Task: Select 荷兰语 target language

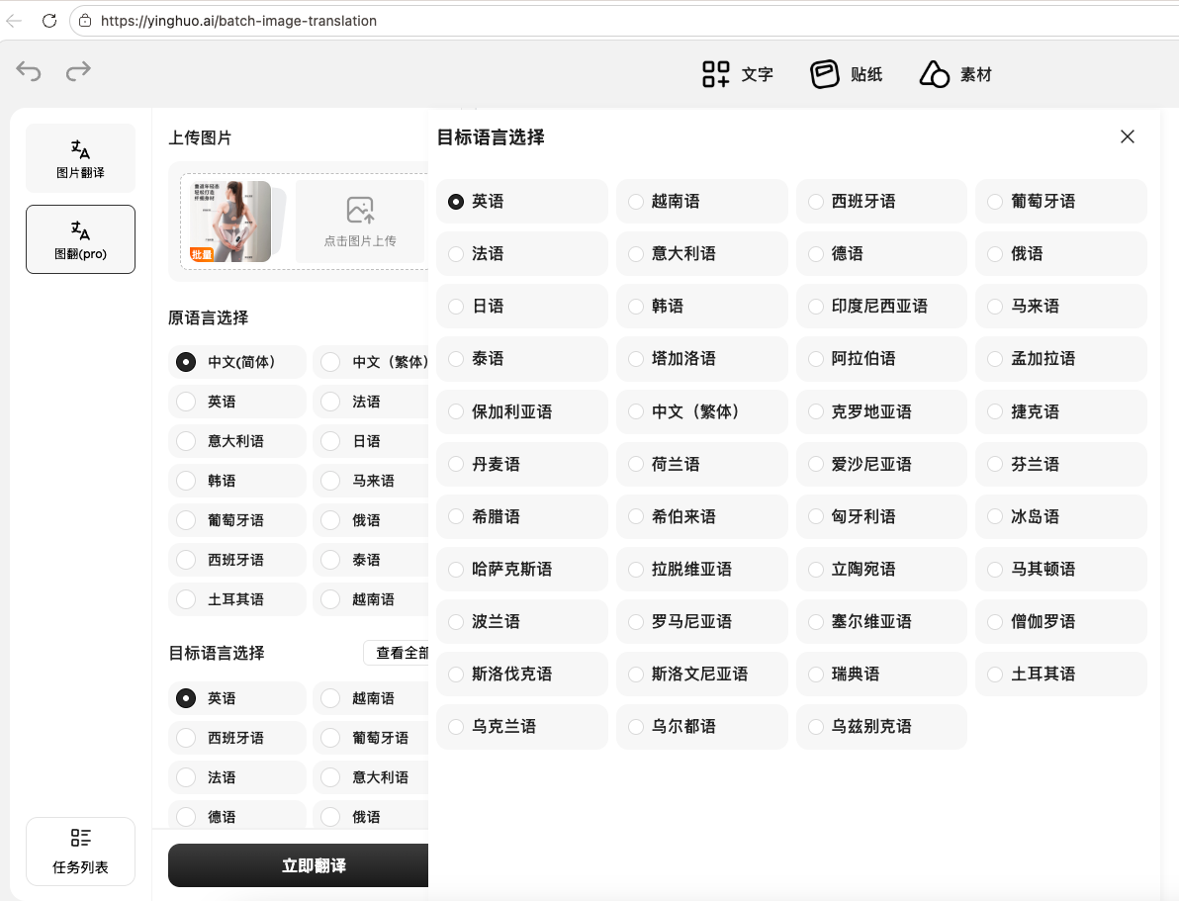Action: (701, 464)
